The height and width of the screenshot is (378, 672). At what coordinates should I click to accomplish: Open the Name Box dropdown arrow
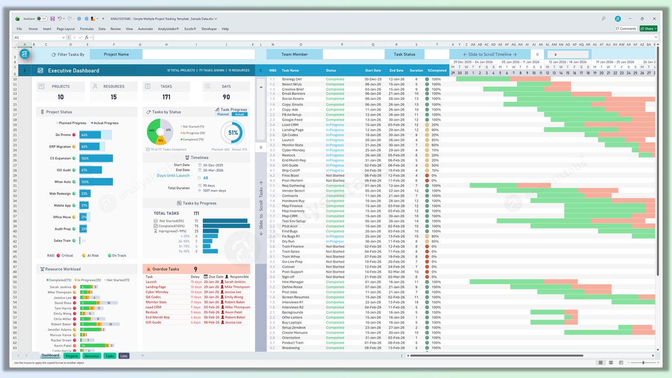[65, 38]
